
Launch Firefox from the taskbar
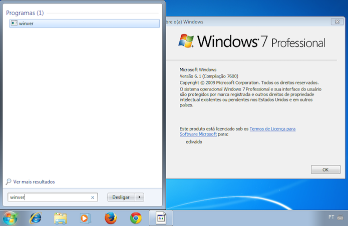pyautogui.click(x=111, y=218)
